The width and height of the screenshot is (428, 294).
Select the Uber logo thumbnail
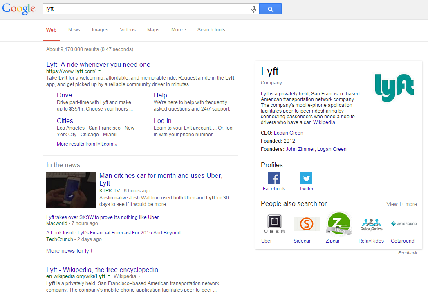point(274,224)
